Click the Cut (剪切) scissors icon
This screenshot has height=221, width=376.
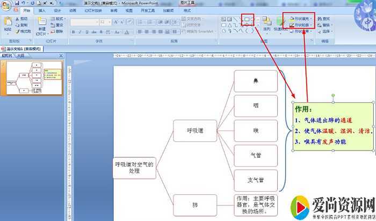click(22, 18)
